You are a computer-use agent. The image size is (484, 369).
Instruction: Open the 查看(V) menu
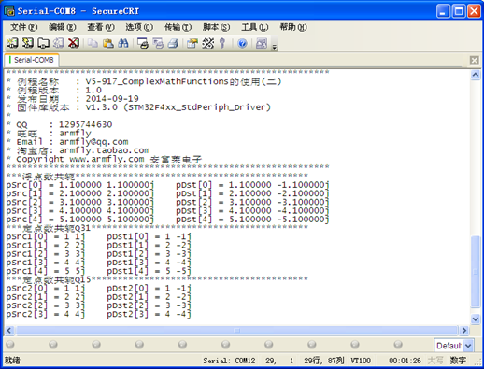(x=101, y=27)
